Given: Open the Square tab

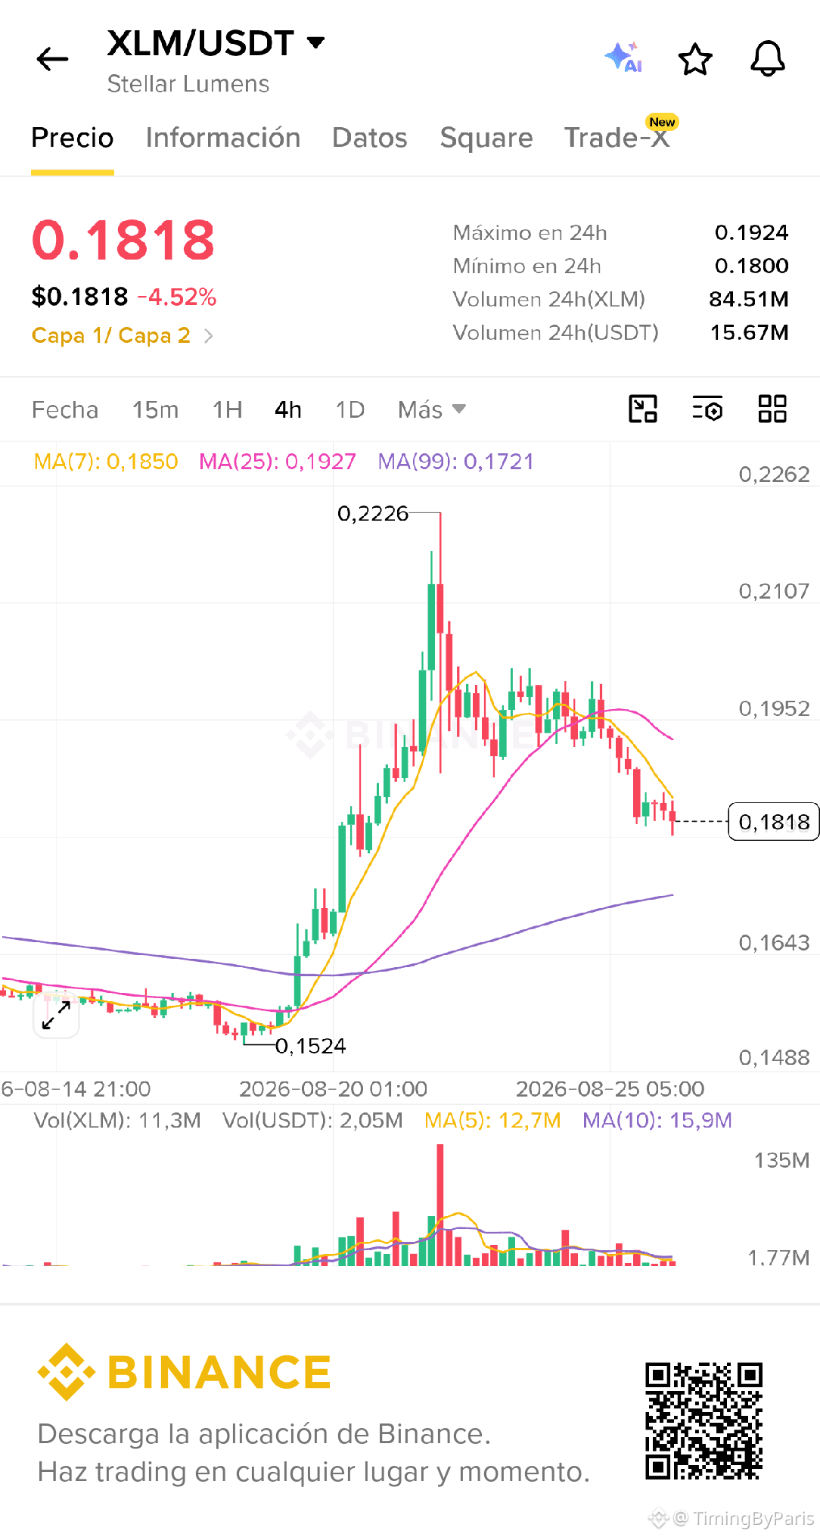Looking at the screenshot, I should 486,138.
